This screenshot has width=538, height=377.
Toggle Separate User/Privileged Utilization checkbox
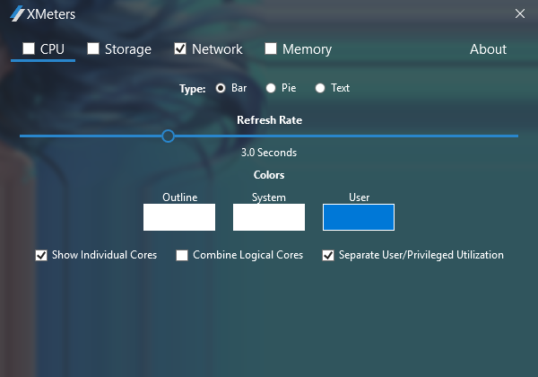(328, 255)
